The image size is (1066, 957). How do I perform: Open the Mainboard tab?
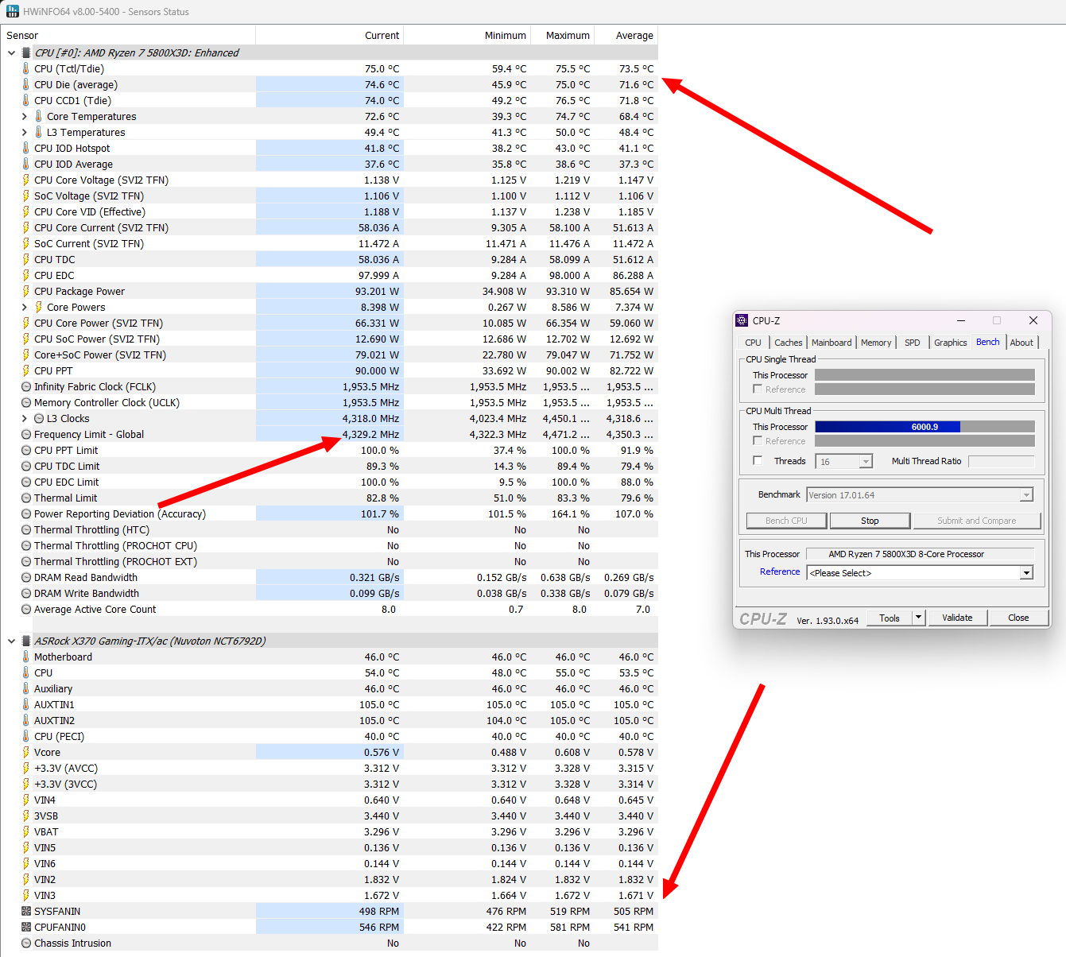coord(831,343)
